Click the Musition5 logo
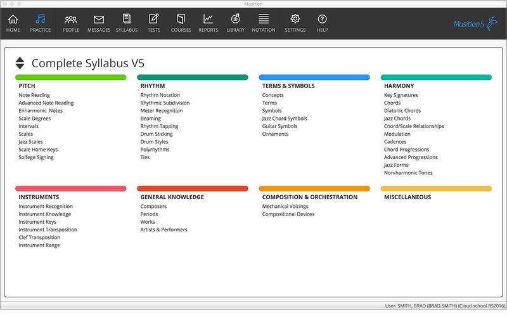 [475, 23]
